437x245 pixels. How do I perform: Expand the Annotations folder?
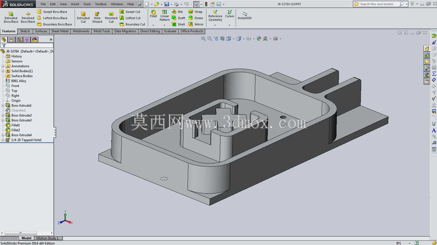(3, 66)
